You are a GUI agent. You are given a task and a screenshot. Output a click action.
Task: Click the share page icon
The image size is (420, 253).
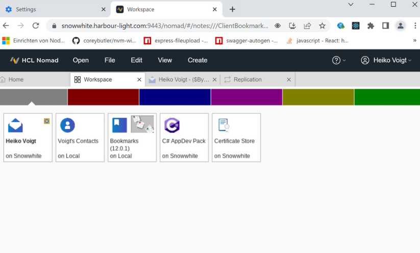307,26
